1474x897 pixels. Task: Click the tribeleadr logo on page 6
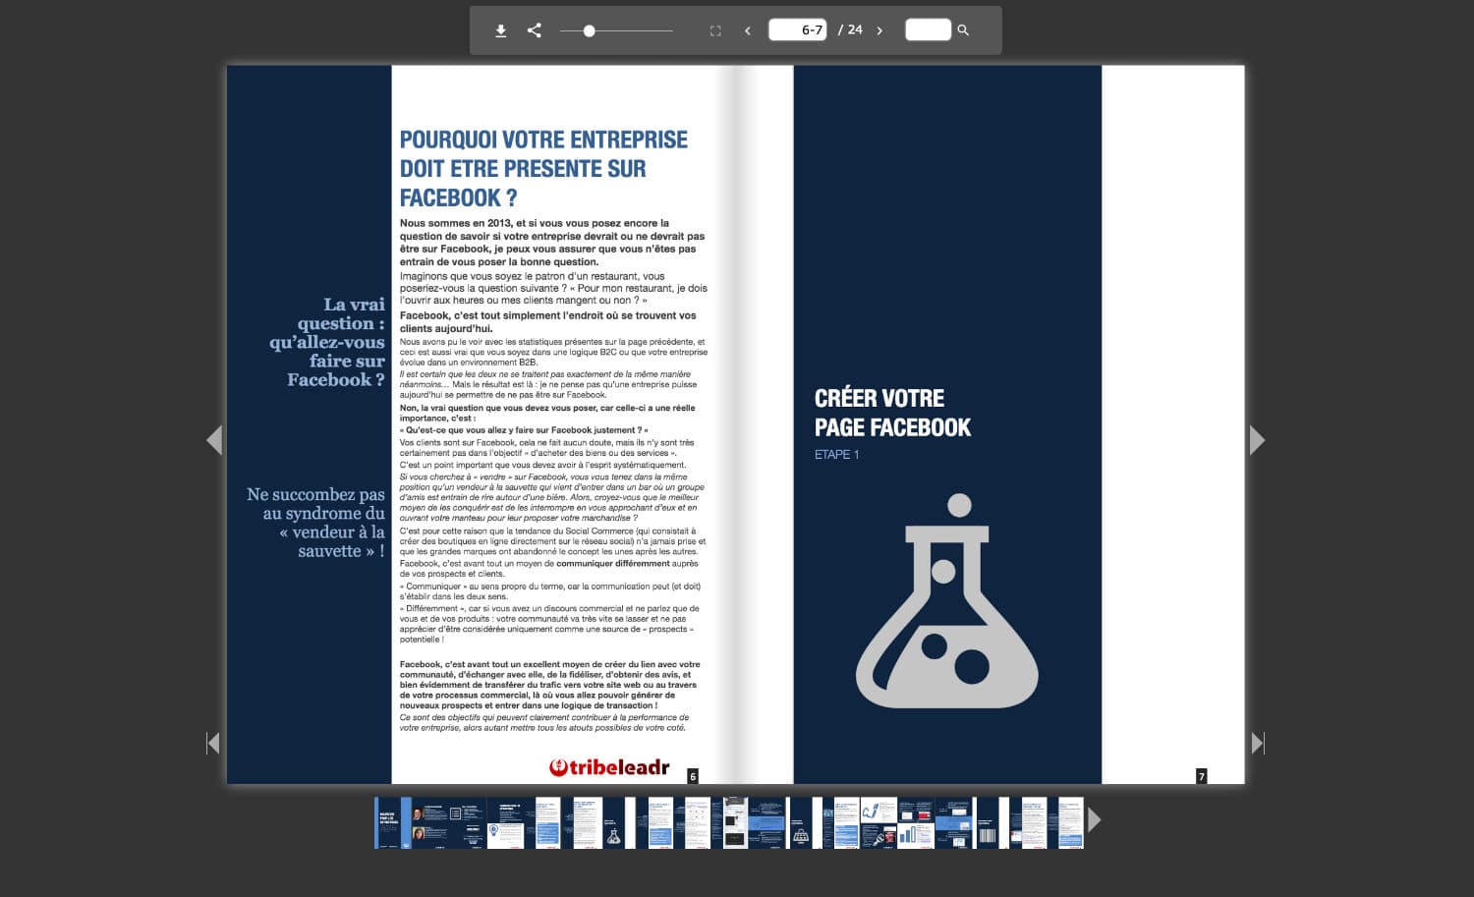(609, 767)
